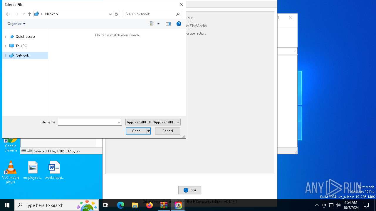Click the network tray icon
The height and width of the screenshot is (211, 376).
[331, 205]
